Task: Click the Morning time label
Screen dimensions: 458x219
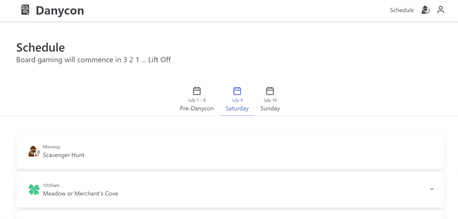Action: (51, 147)
